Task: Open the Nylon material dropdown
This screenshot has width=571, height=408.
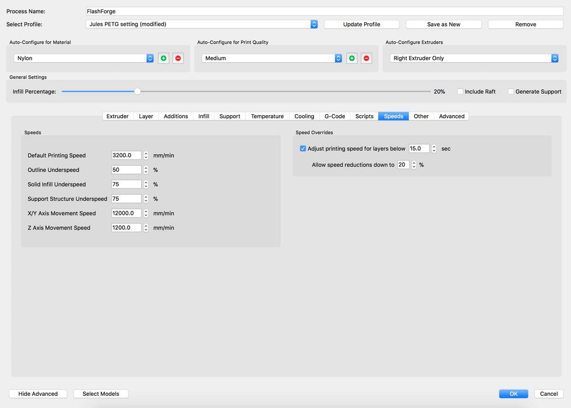Action: (83, 58)
